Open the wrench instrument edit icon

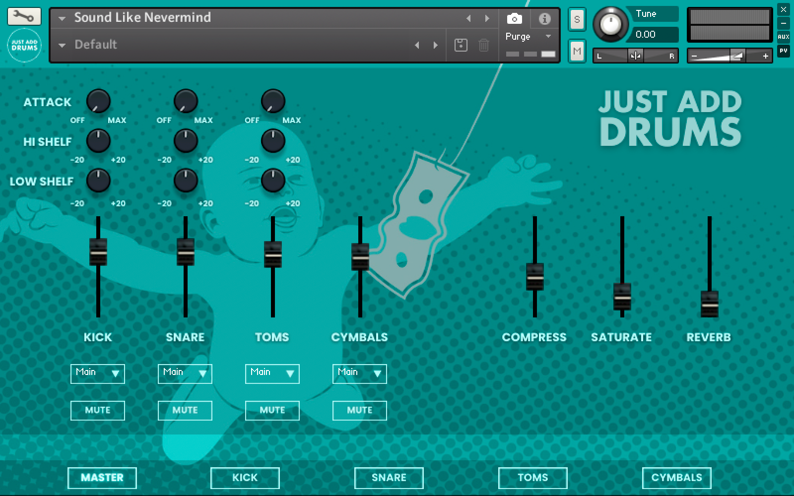pyautogui.click(x=24, y=16)
